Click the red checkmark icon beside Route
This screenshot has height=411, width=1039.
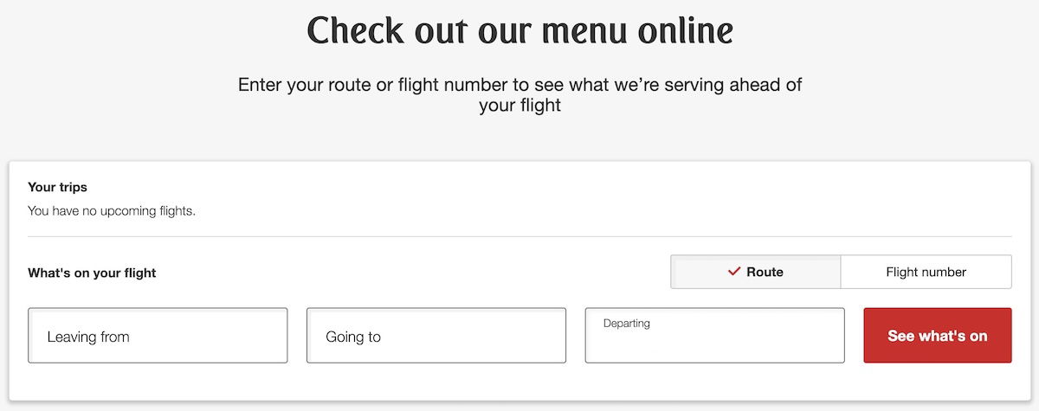(x=734, y=272)
